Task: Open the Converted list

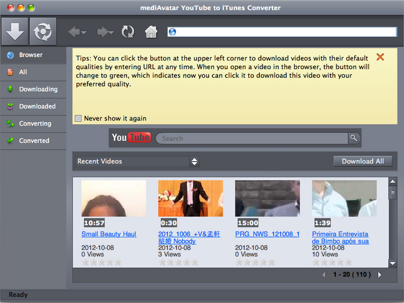Action: [x=33, y=141]
